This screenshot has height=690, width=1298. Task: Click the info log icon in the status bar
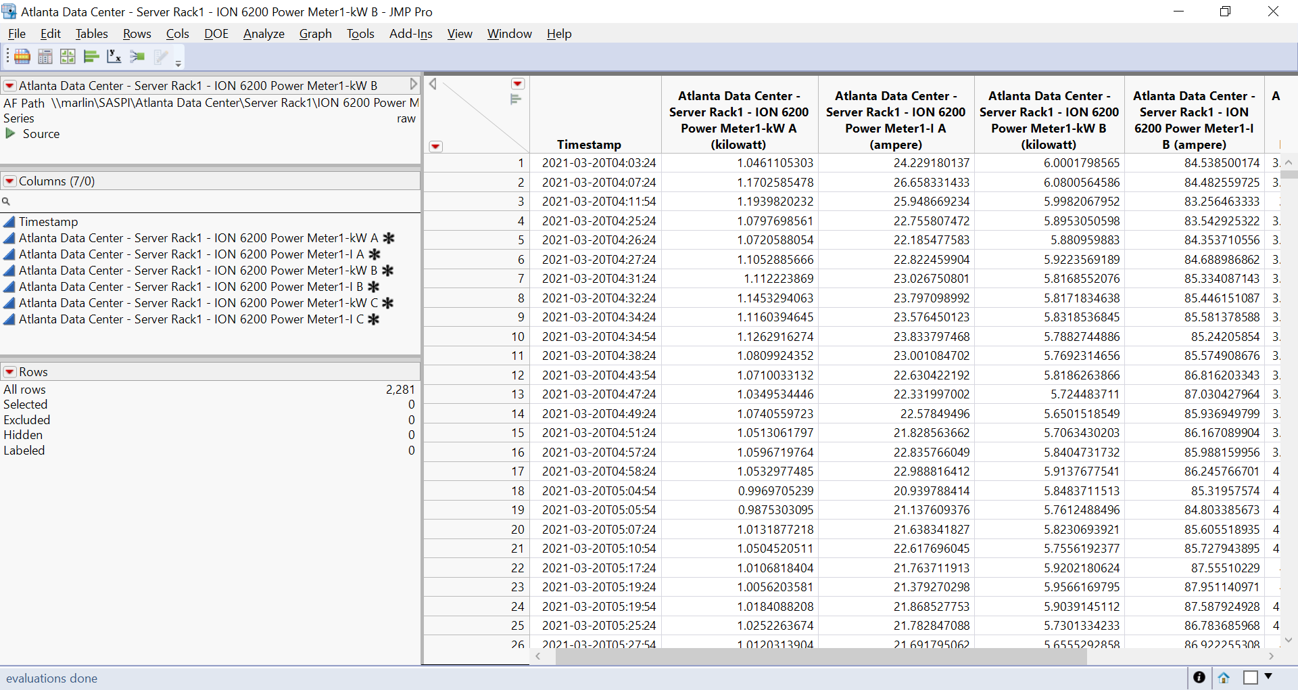click(x=1199, y=678)
